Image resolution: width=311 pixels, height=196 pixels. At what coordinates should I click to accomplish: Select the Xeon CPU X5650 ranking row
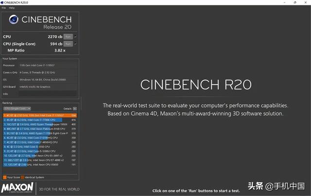pos(40,164)
